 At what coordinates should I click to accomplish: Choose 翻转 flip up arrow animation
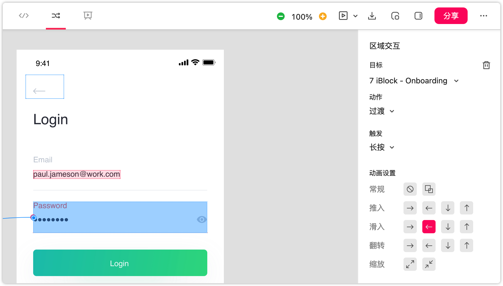point(466,245)
